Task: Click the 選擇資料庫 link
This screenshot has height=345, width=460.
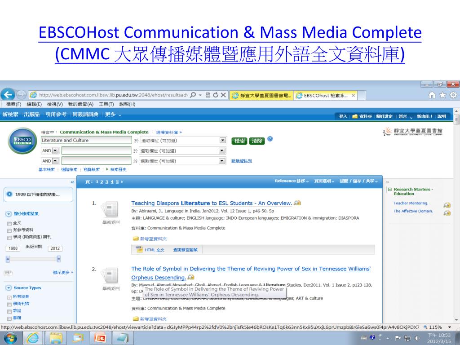Action: [x=169, y=133]
